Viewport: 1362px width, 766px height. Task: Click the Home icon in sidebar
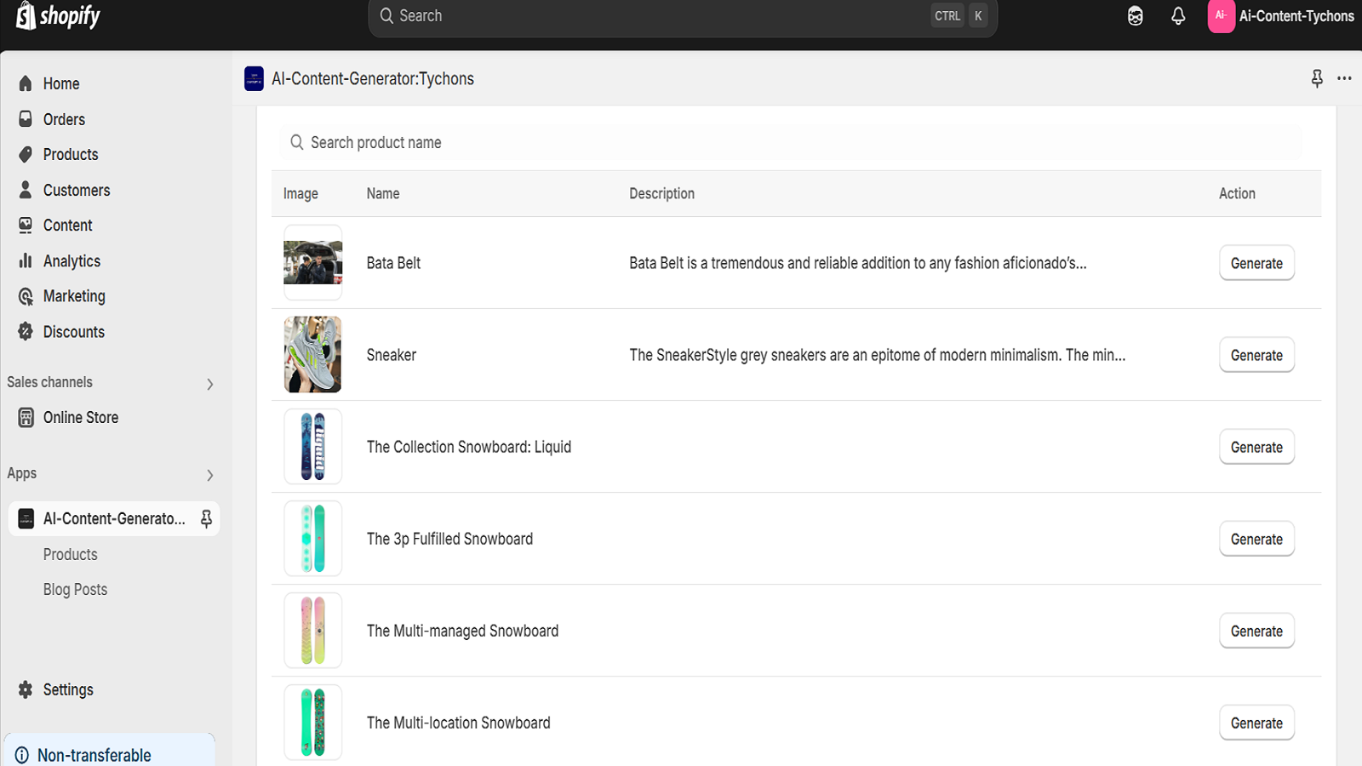point(26,83)
